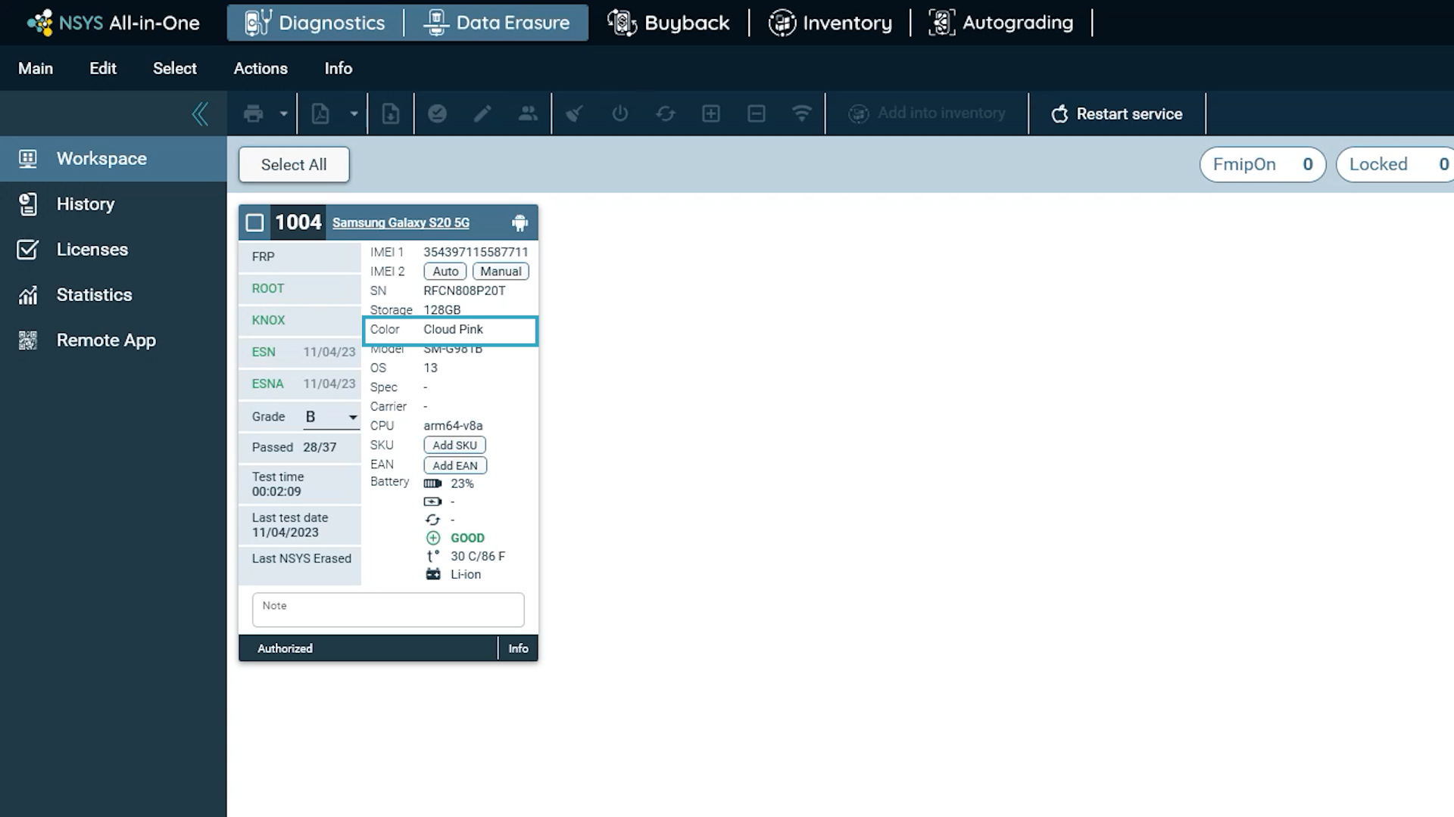This screenshot has height=817, width=1454.
Task: Click the Select All button
Action: 294,165
